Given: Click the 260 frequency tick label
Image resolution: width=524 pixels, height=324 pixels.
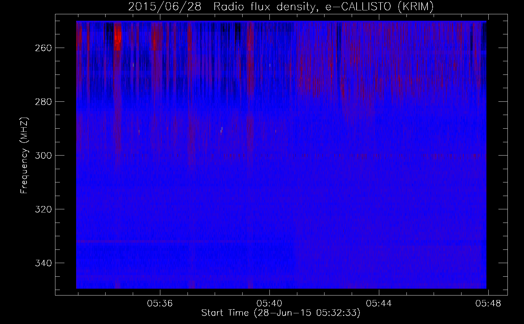Looking at the screenshot, I should click(43, 48).
